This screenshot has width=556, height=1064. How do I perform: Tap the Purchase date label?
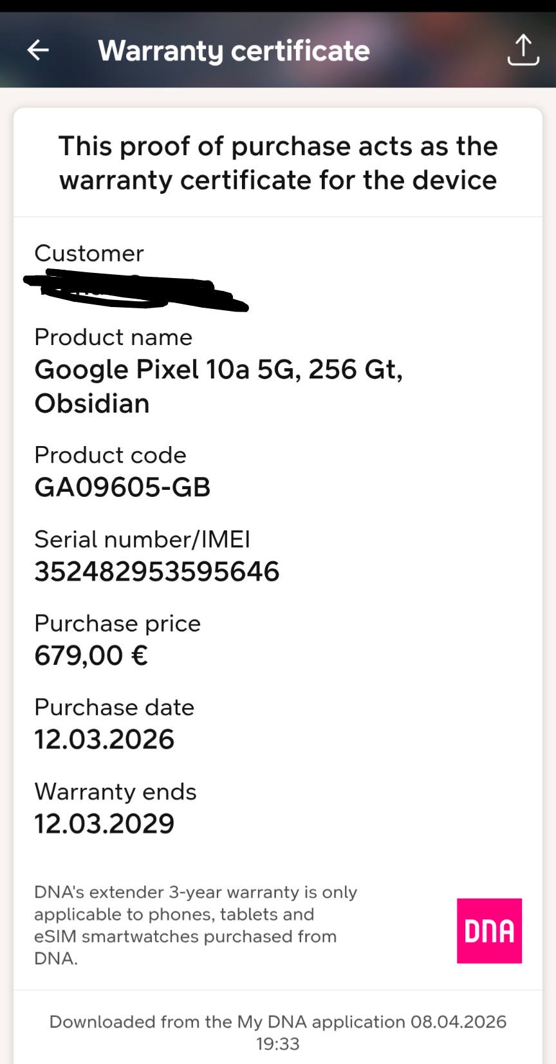pyautogui.click(x=114, y=707)
